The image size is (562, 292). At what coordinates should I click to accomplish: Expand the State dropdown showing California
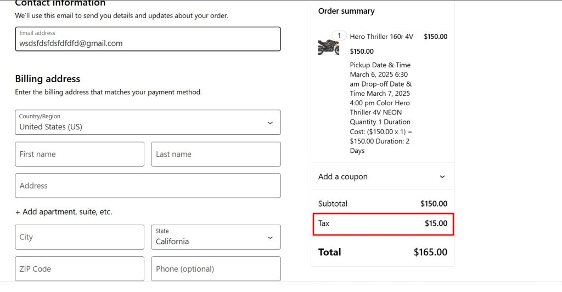[x=216, y=237]
